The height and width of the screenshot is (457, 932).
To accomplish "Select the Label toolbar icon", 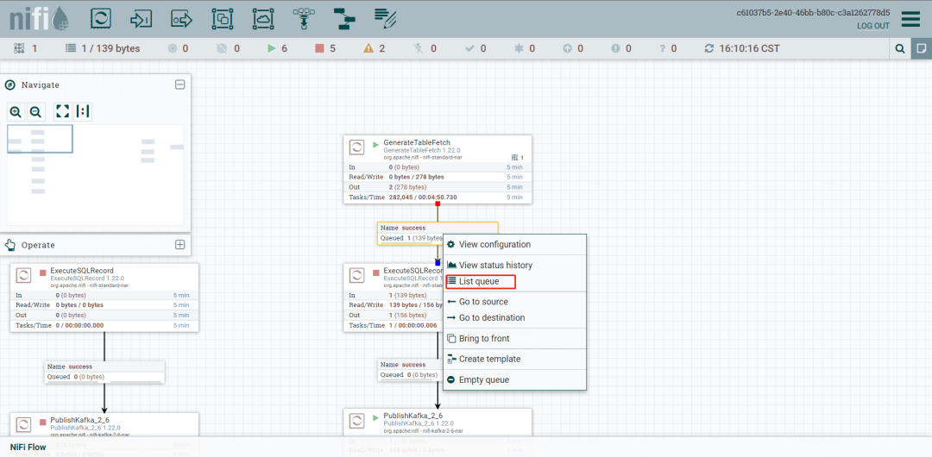I will click(385, 19).
